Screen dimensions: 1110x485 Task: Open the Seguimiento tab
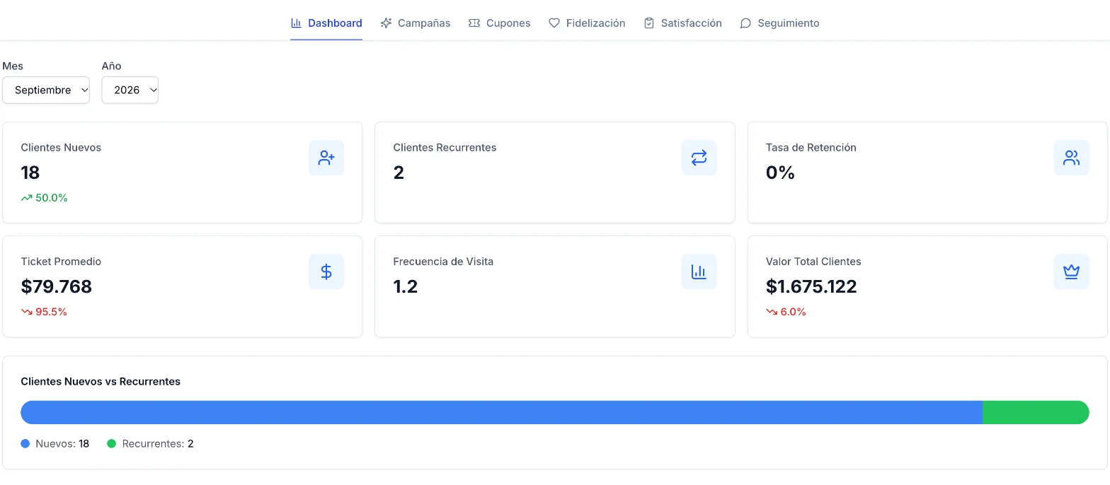779,23
